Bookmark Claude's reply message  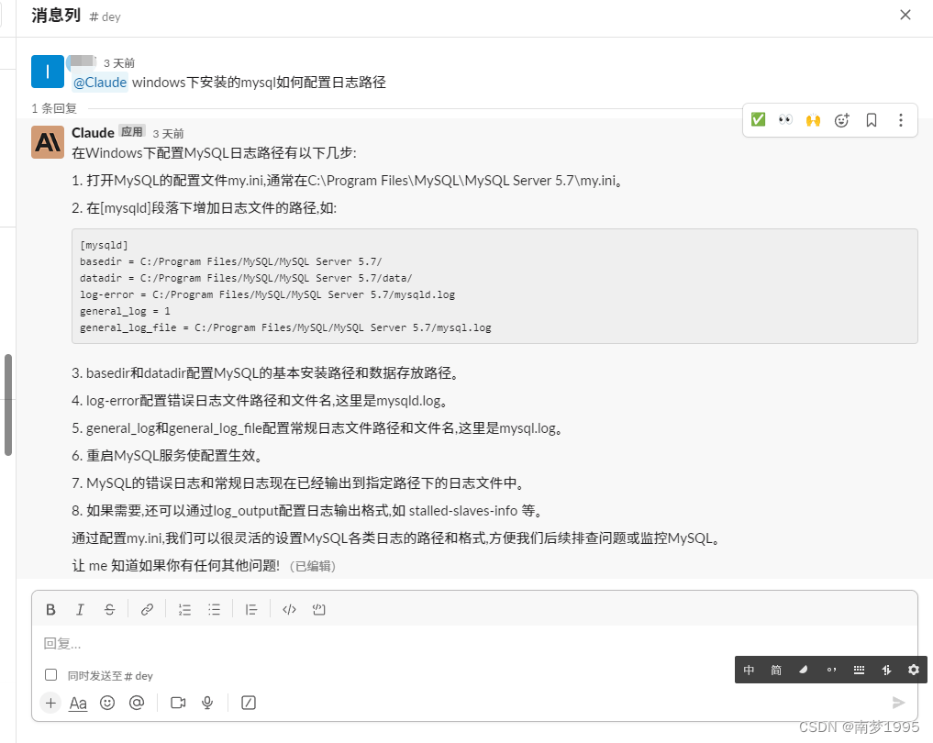pyautogui.click(x=872, y=120)
